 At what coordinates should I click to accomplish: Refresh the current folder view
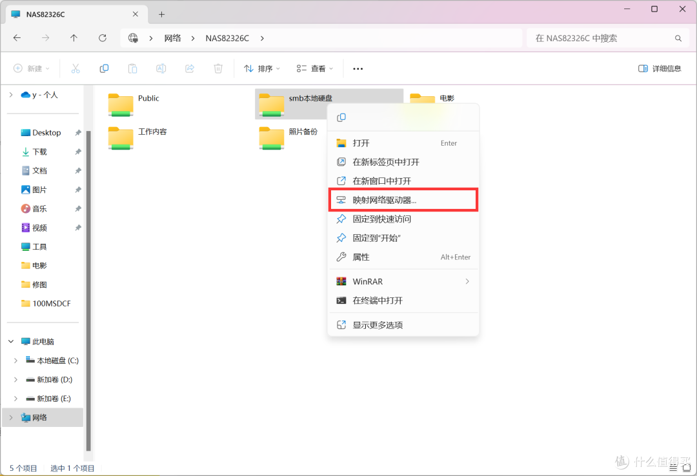pos(102,38)
